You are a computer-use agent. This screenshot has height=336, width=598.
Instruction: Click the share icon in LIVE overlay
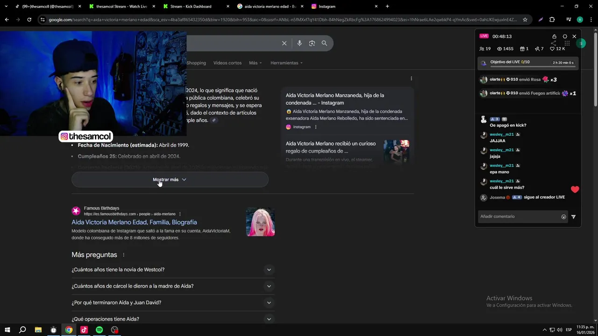pos(553,43)
